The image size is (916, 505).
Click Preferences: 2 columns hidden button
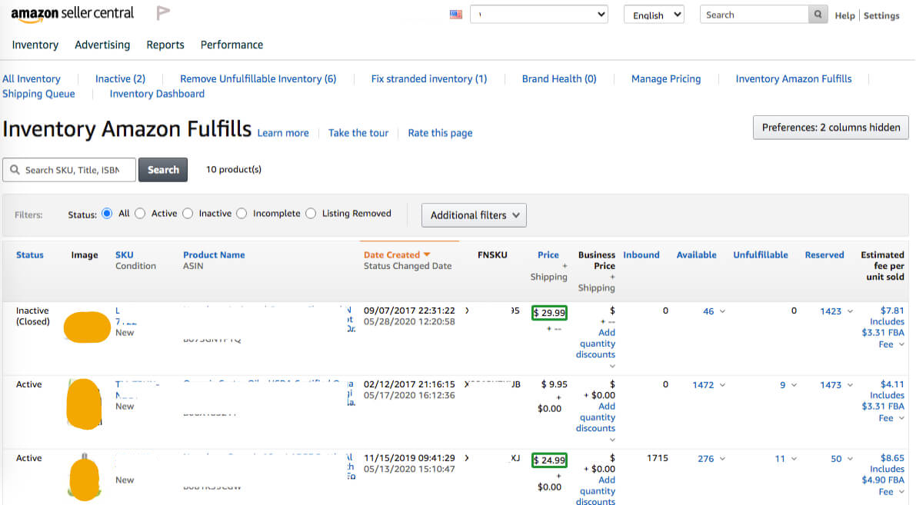tap(831, 128)
